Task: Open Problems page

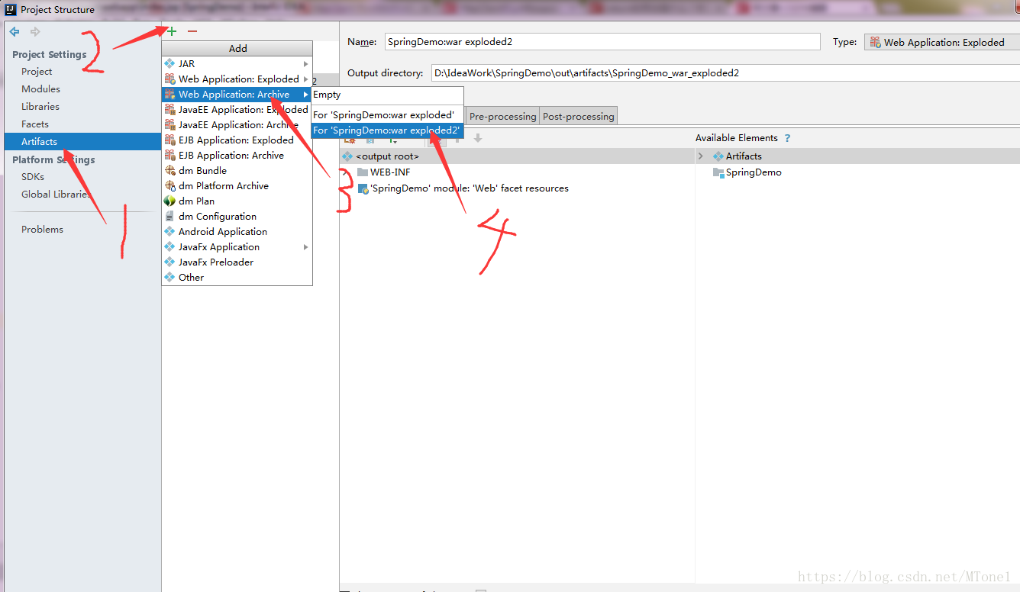Action: point(42,229)
